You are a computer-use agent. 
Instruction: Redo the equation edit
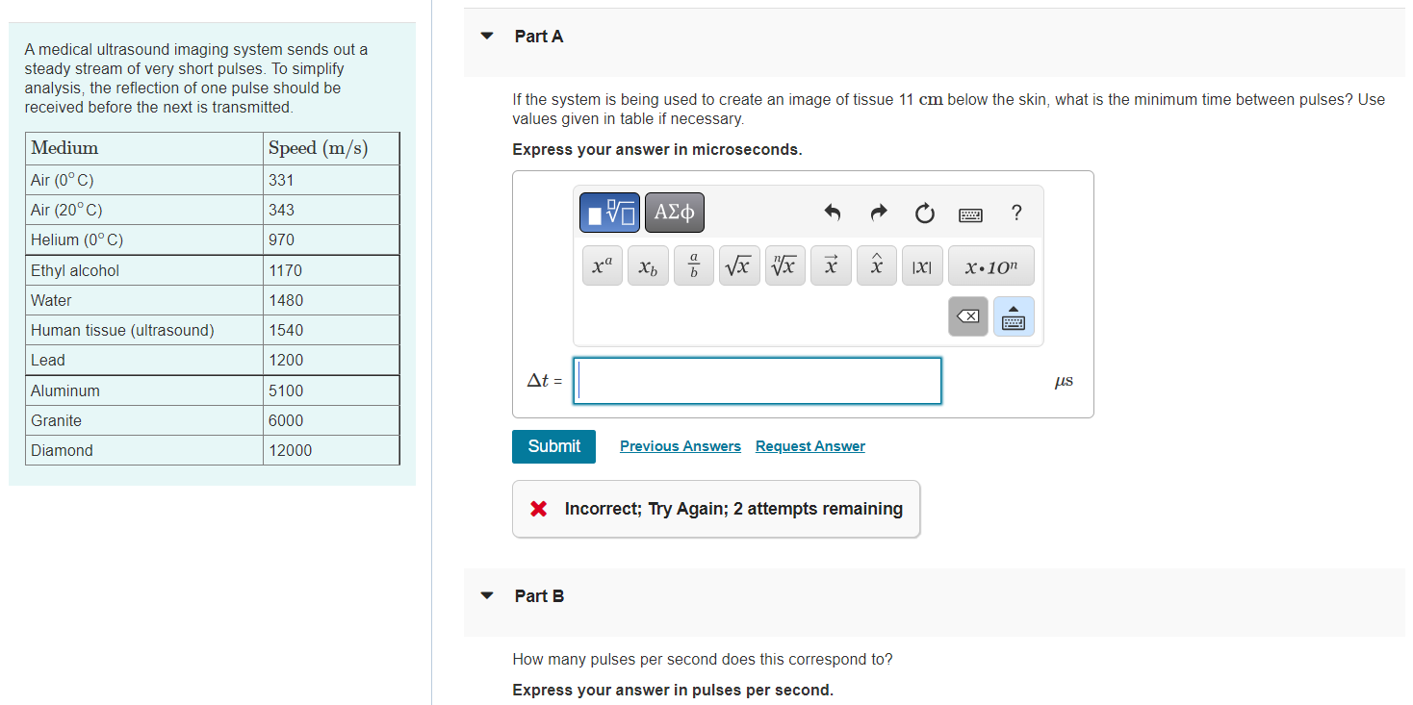[878, 214]
